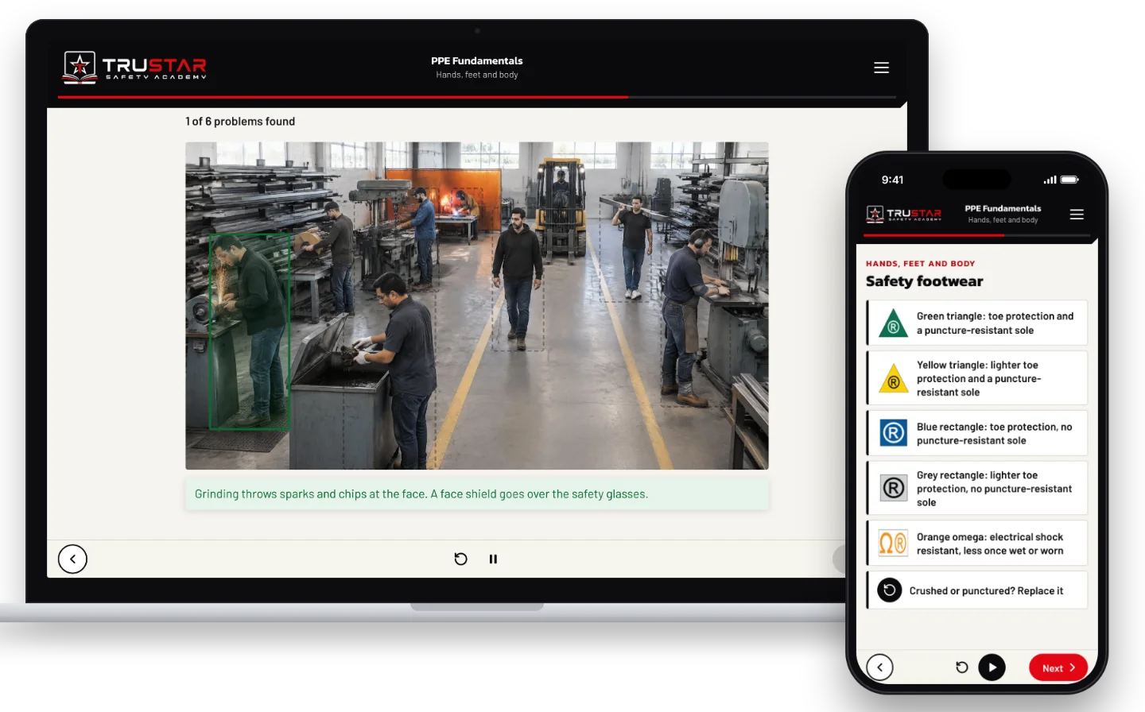Select the grey rectangle footwear icon

(x=894, y=488)
